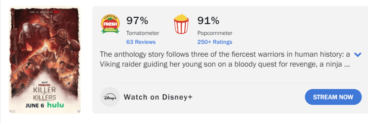Click the round Disney+ logo icon

click(x=110, y=97)
